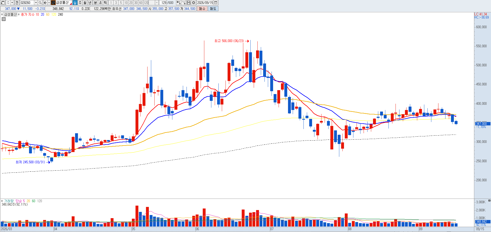This screenshot has width=491, height=232.
Task: Open the calendar date picker icon
Action: pos(216,3)
